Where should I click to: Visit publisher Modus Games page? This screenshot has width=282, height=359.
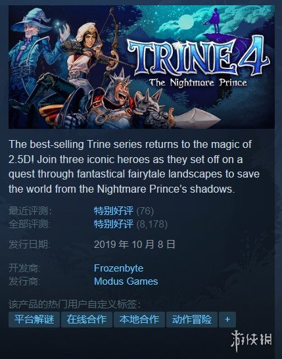[x=126, y=281]
